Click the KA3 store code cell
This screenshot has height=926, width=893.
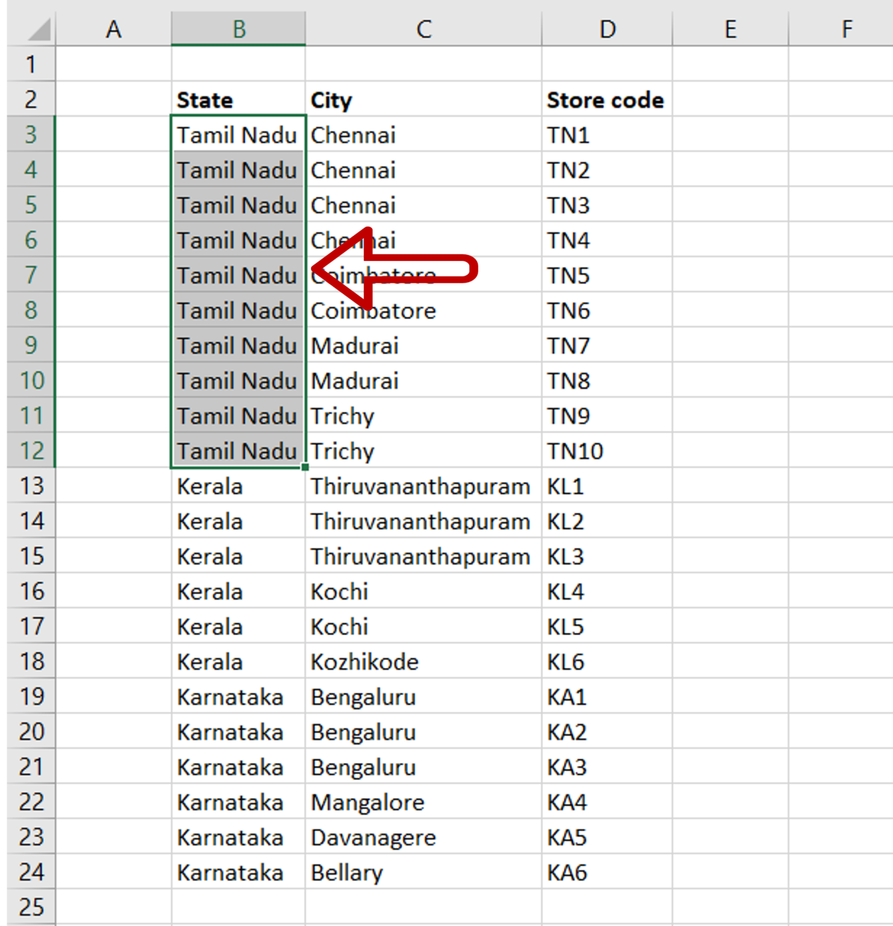coord(607,766)
